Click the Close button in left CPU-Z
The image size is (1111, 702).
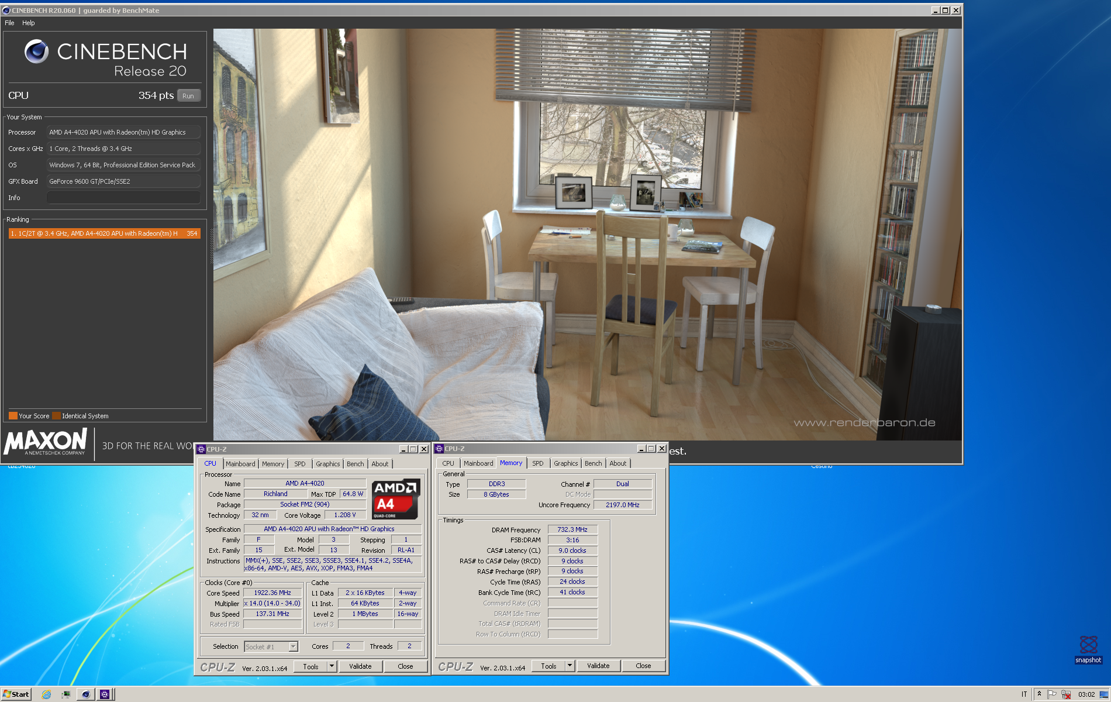(405, 666)
